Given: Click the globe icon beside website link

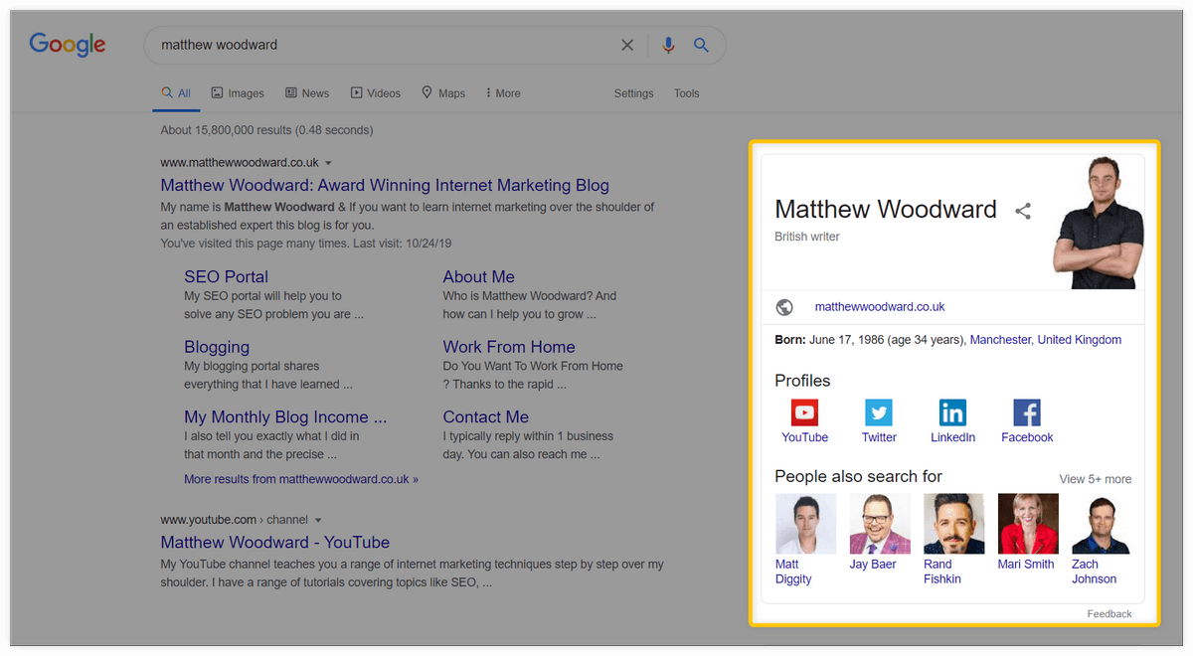Looking at the screenshot, I should point(784,307).
